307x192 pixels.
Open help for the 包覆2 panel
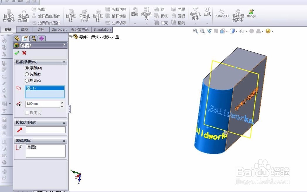[64, 45]
